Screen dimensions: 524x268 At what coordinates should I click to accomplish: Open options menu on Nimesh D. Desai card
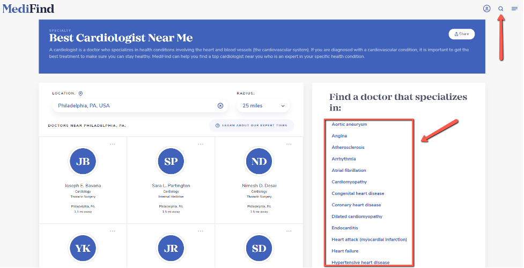click(x=289, y=144)
